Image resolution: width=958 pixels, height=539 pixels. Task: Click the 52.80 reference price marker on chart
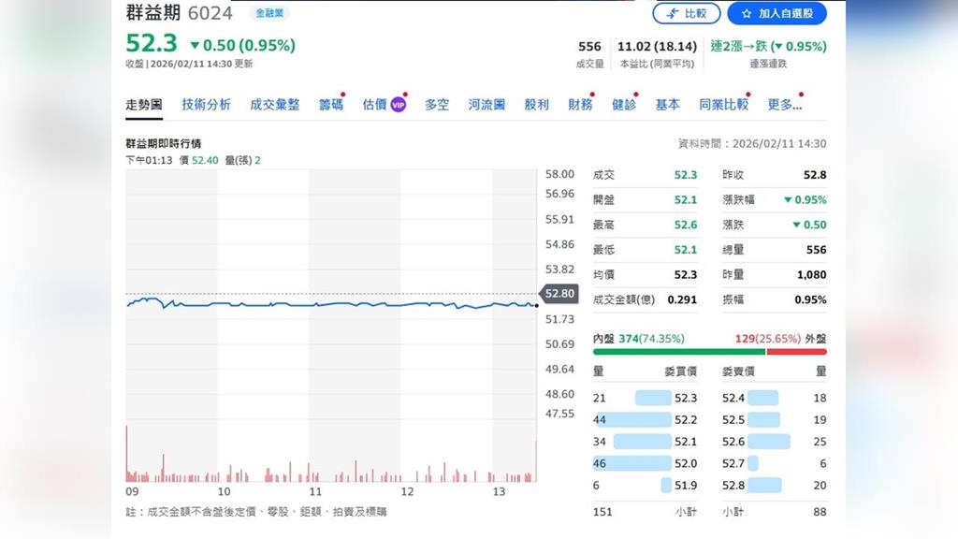pyautogui.click(x=559, y=294)
